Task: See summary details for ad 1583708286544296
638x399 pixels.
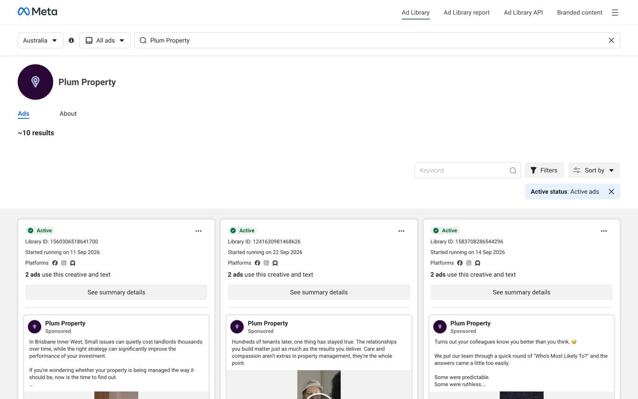Action: click(x=521, y=292)
